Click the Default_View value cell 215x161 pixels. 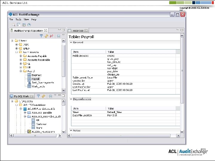[x=114, y=112]
